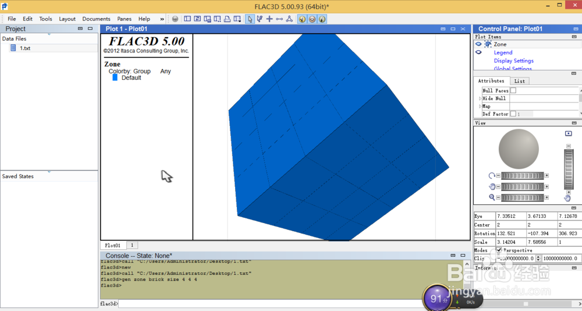Open Display Settings in Plot Items
The width and height of the screenshot is (582, 311).
tap(514, 61)
